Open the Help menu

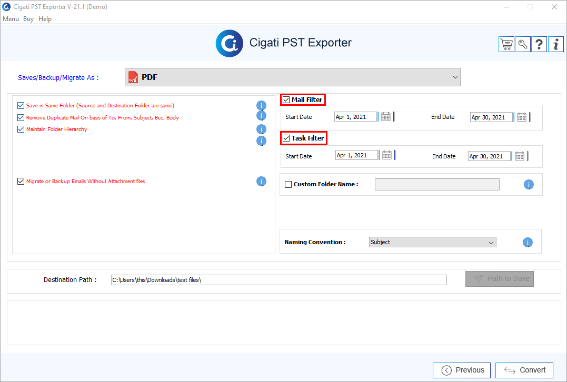(45, 19)
